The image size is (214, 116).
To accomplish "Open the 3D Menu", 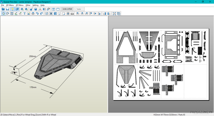I will [10, 5].
